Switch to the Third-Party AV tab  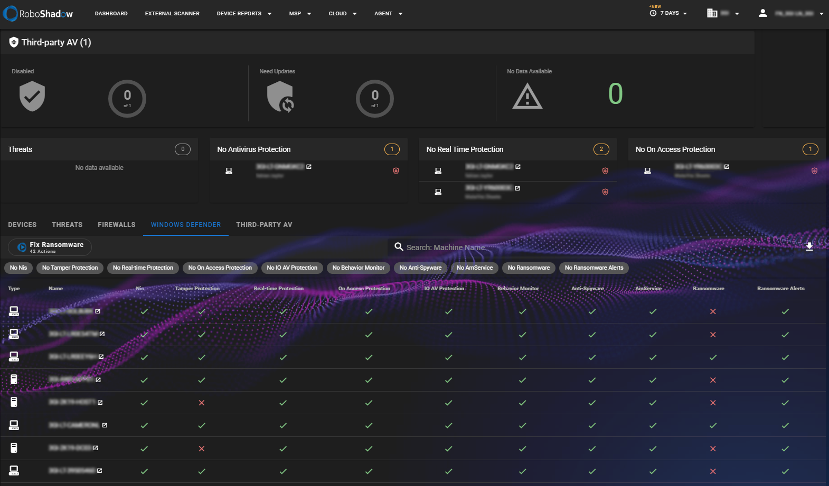[x=264, y=225]
